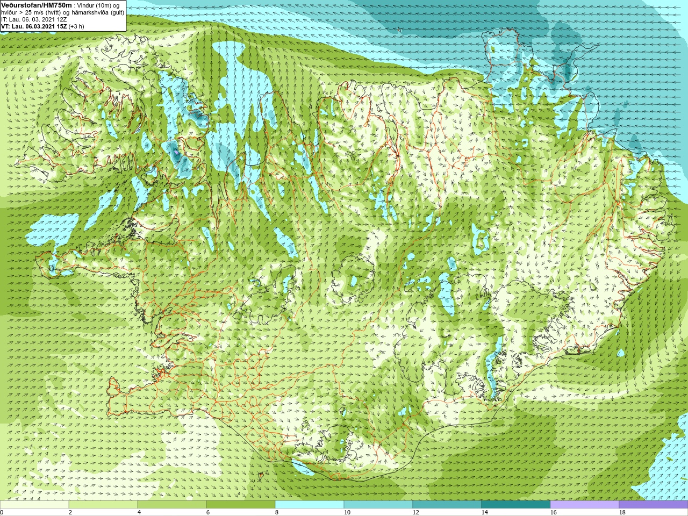Click the scale label '18'
The width and height of the screenshot is (688, 516).
622,512
